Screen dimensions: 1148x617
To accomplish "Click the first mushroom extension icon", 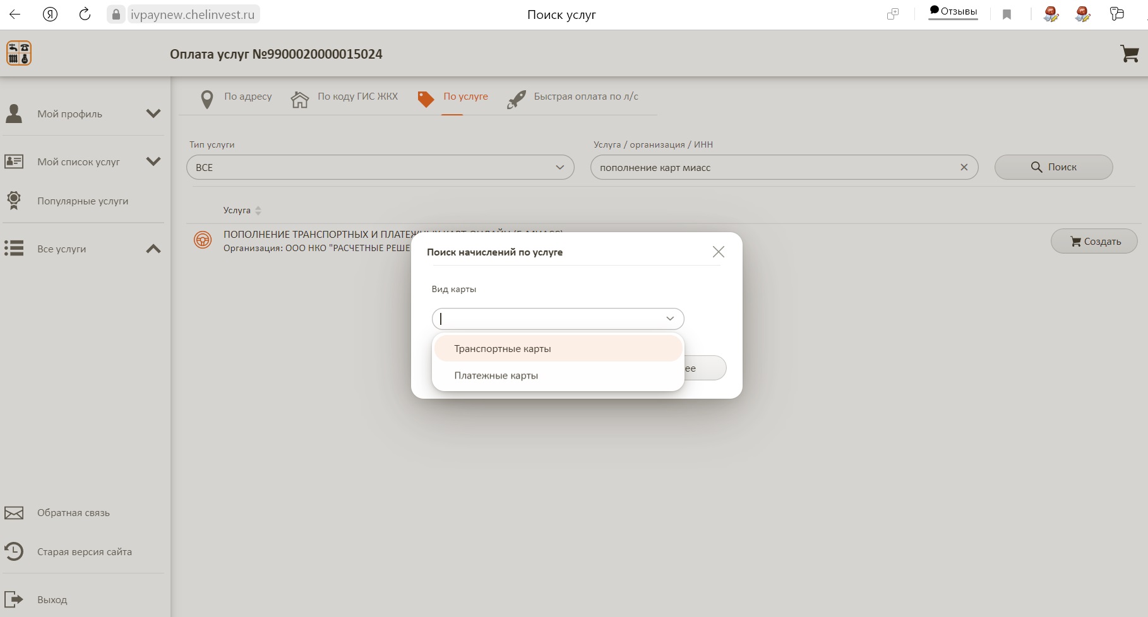I will coord(1051,14).
